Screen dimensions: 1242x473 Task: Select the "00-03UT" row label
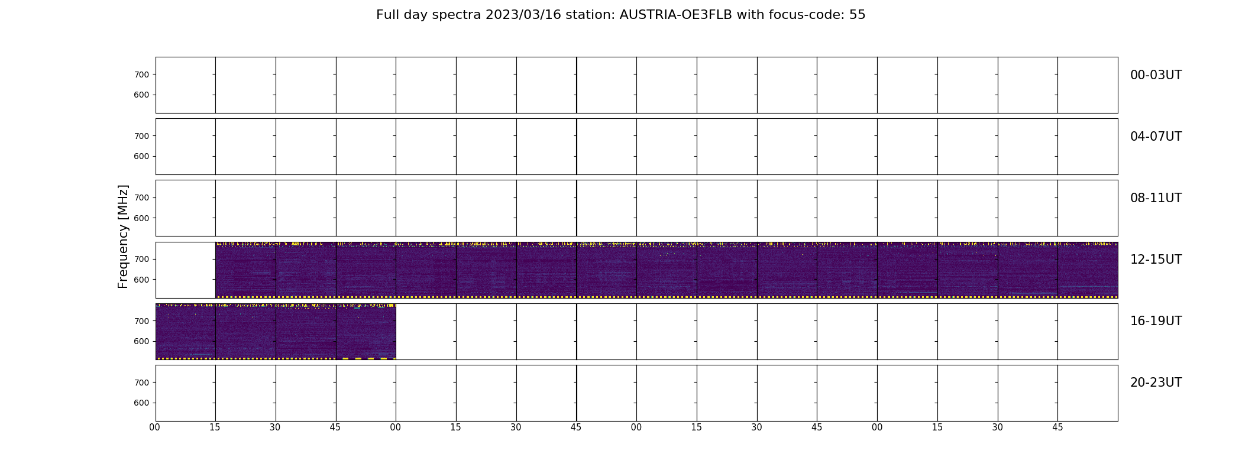click(x=1156, y=75)
